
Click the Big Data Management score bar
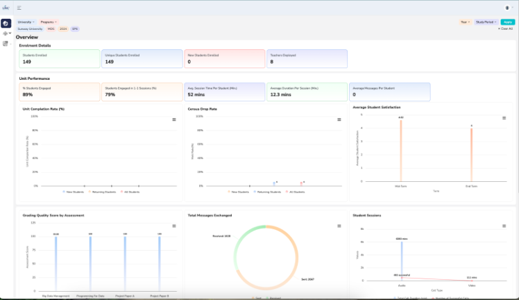pos(56,264)
